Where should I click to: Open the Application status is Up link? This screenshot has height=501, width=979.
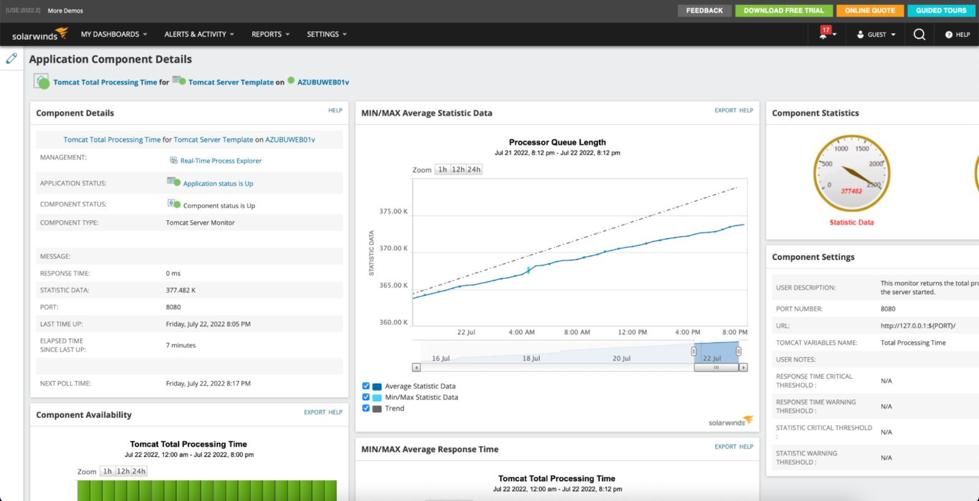[218, 184]
